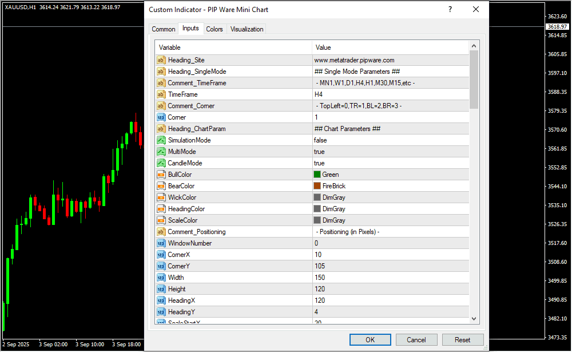Click the help question mark in title bar
Image resolution: width=572 pixels, height=352 pixels.
[x=450, y=10]
